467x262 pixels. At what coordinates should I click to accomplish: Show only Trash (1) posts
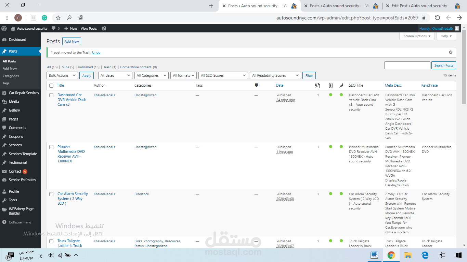click(x=110, y=67)
